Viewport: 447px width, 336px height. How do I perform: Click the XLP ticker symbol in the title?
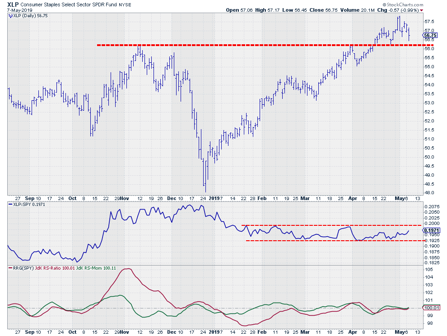tap(13, 5)
